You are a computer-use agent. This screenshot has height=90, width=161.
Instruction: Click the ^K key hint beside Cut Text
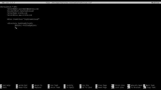pos(49,85)
